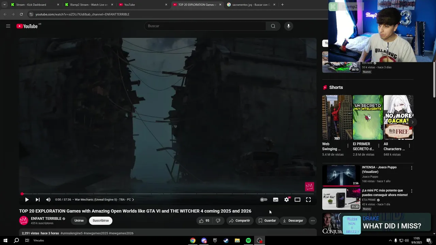Open player settings gear

286,200
